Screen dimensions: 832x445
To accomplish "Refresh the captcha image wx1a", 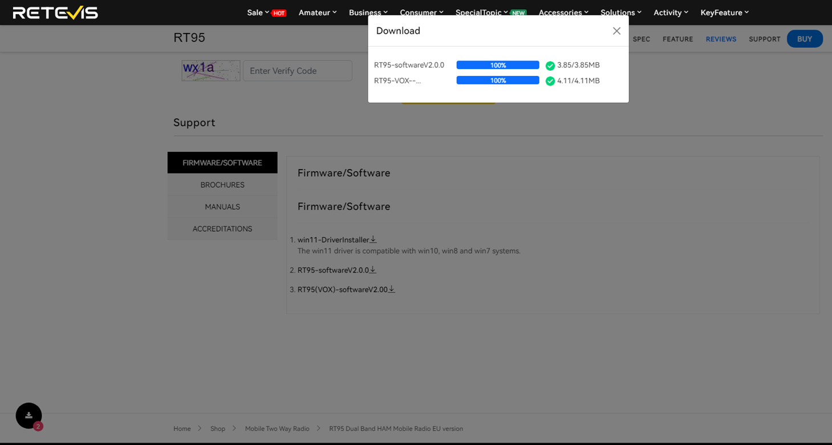I will point(211,71).
